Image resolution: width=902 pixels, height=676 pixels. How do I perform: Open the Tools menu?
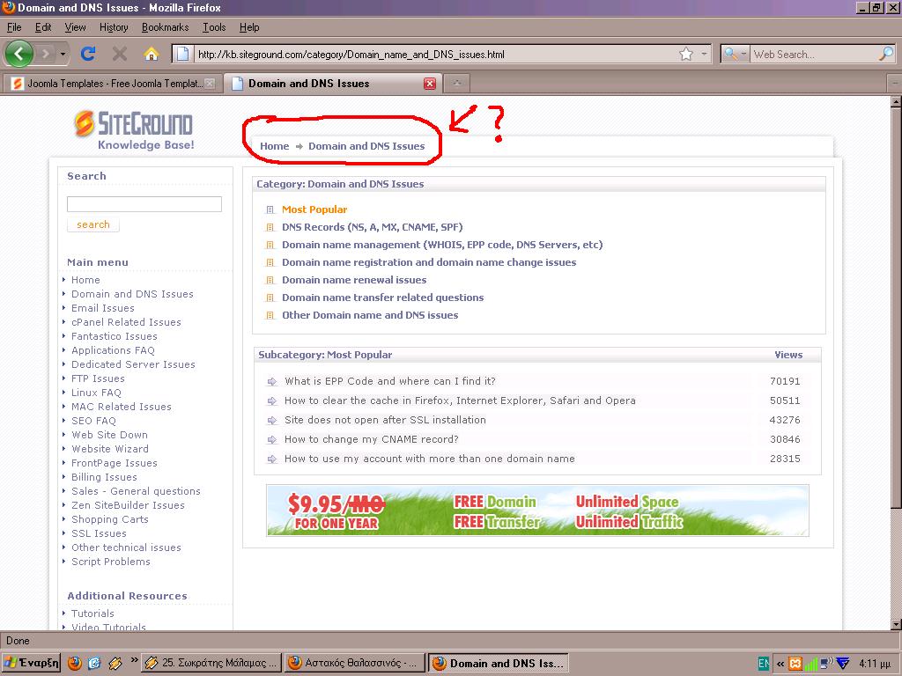click(x=214, y=27)
